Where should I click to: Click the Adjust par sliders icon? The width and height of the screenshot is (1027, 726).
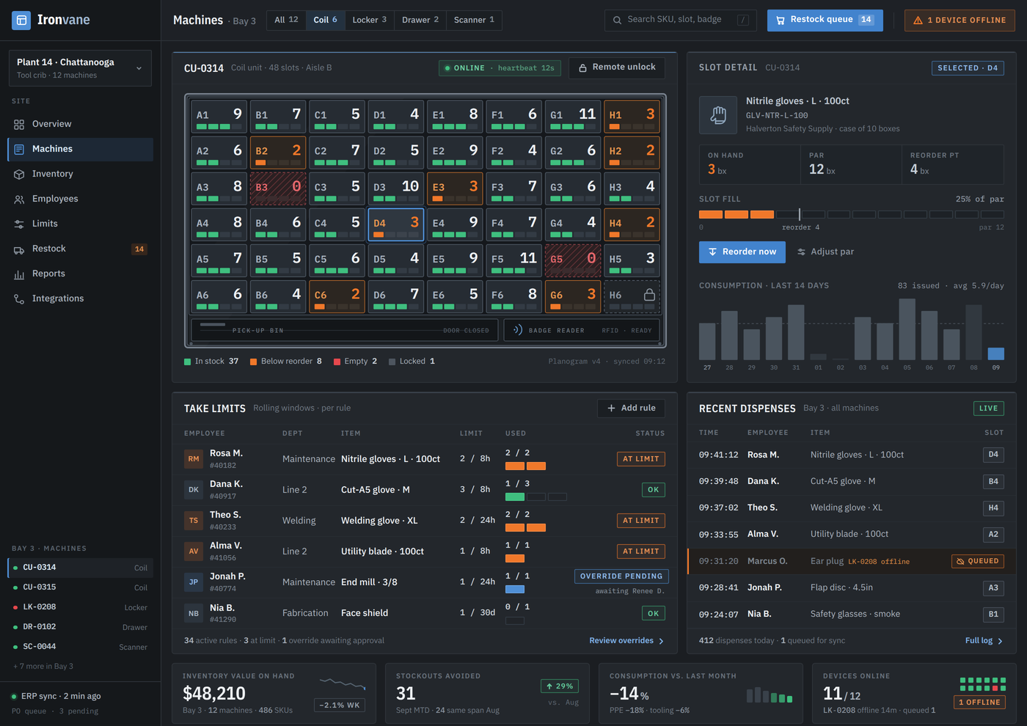click(x=801, y=252)
